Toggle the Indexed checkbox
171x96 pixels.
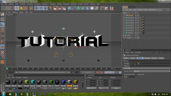point(143,75)
